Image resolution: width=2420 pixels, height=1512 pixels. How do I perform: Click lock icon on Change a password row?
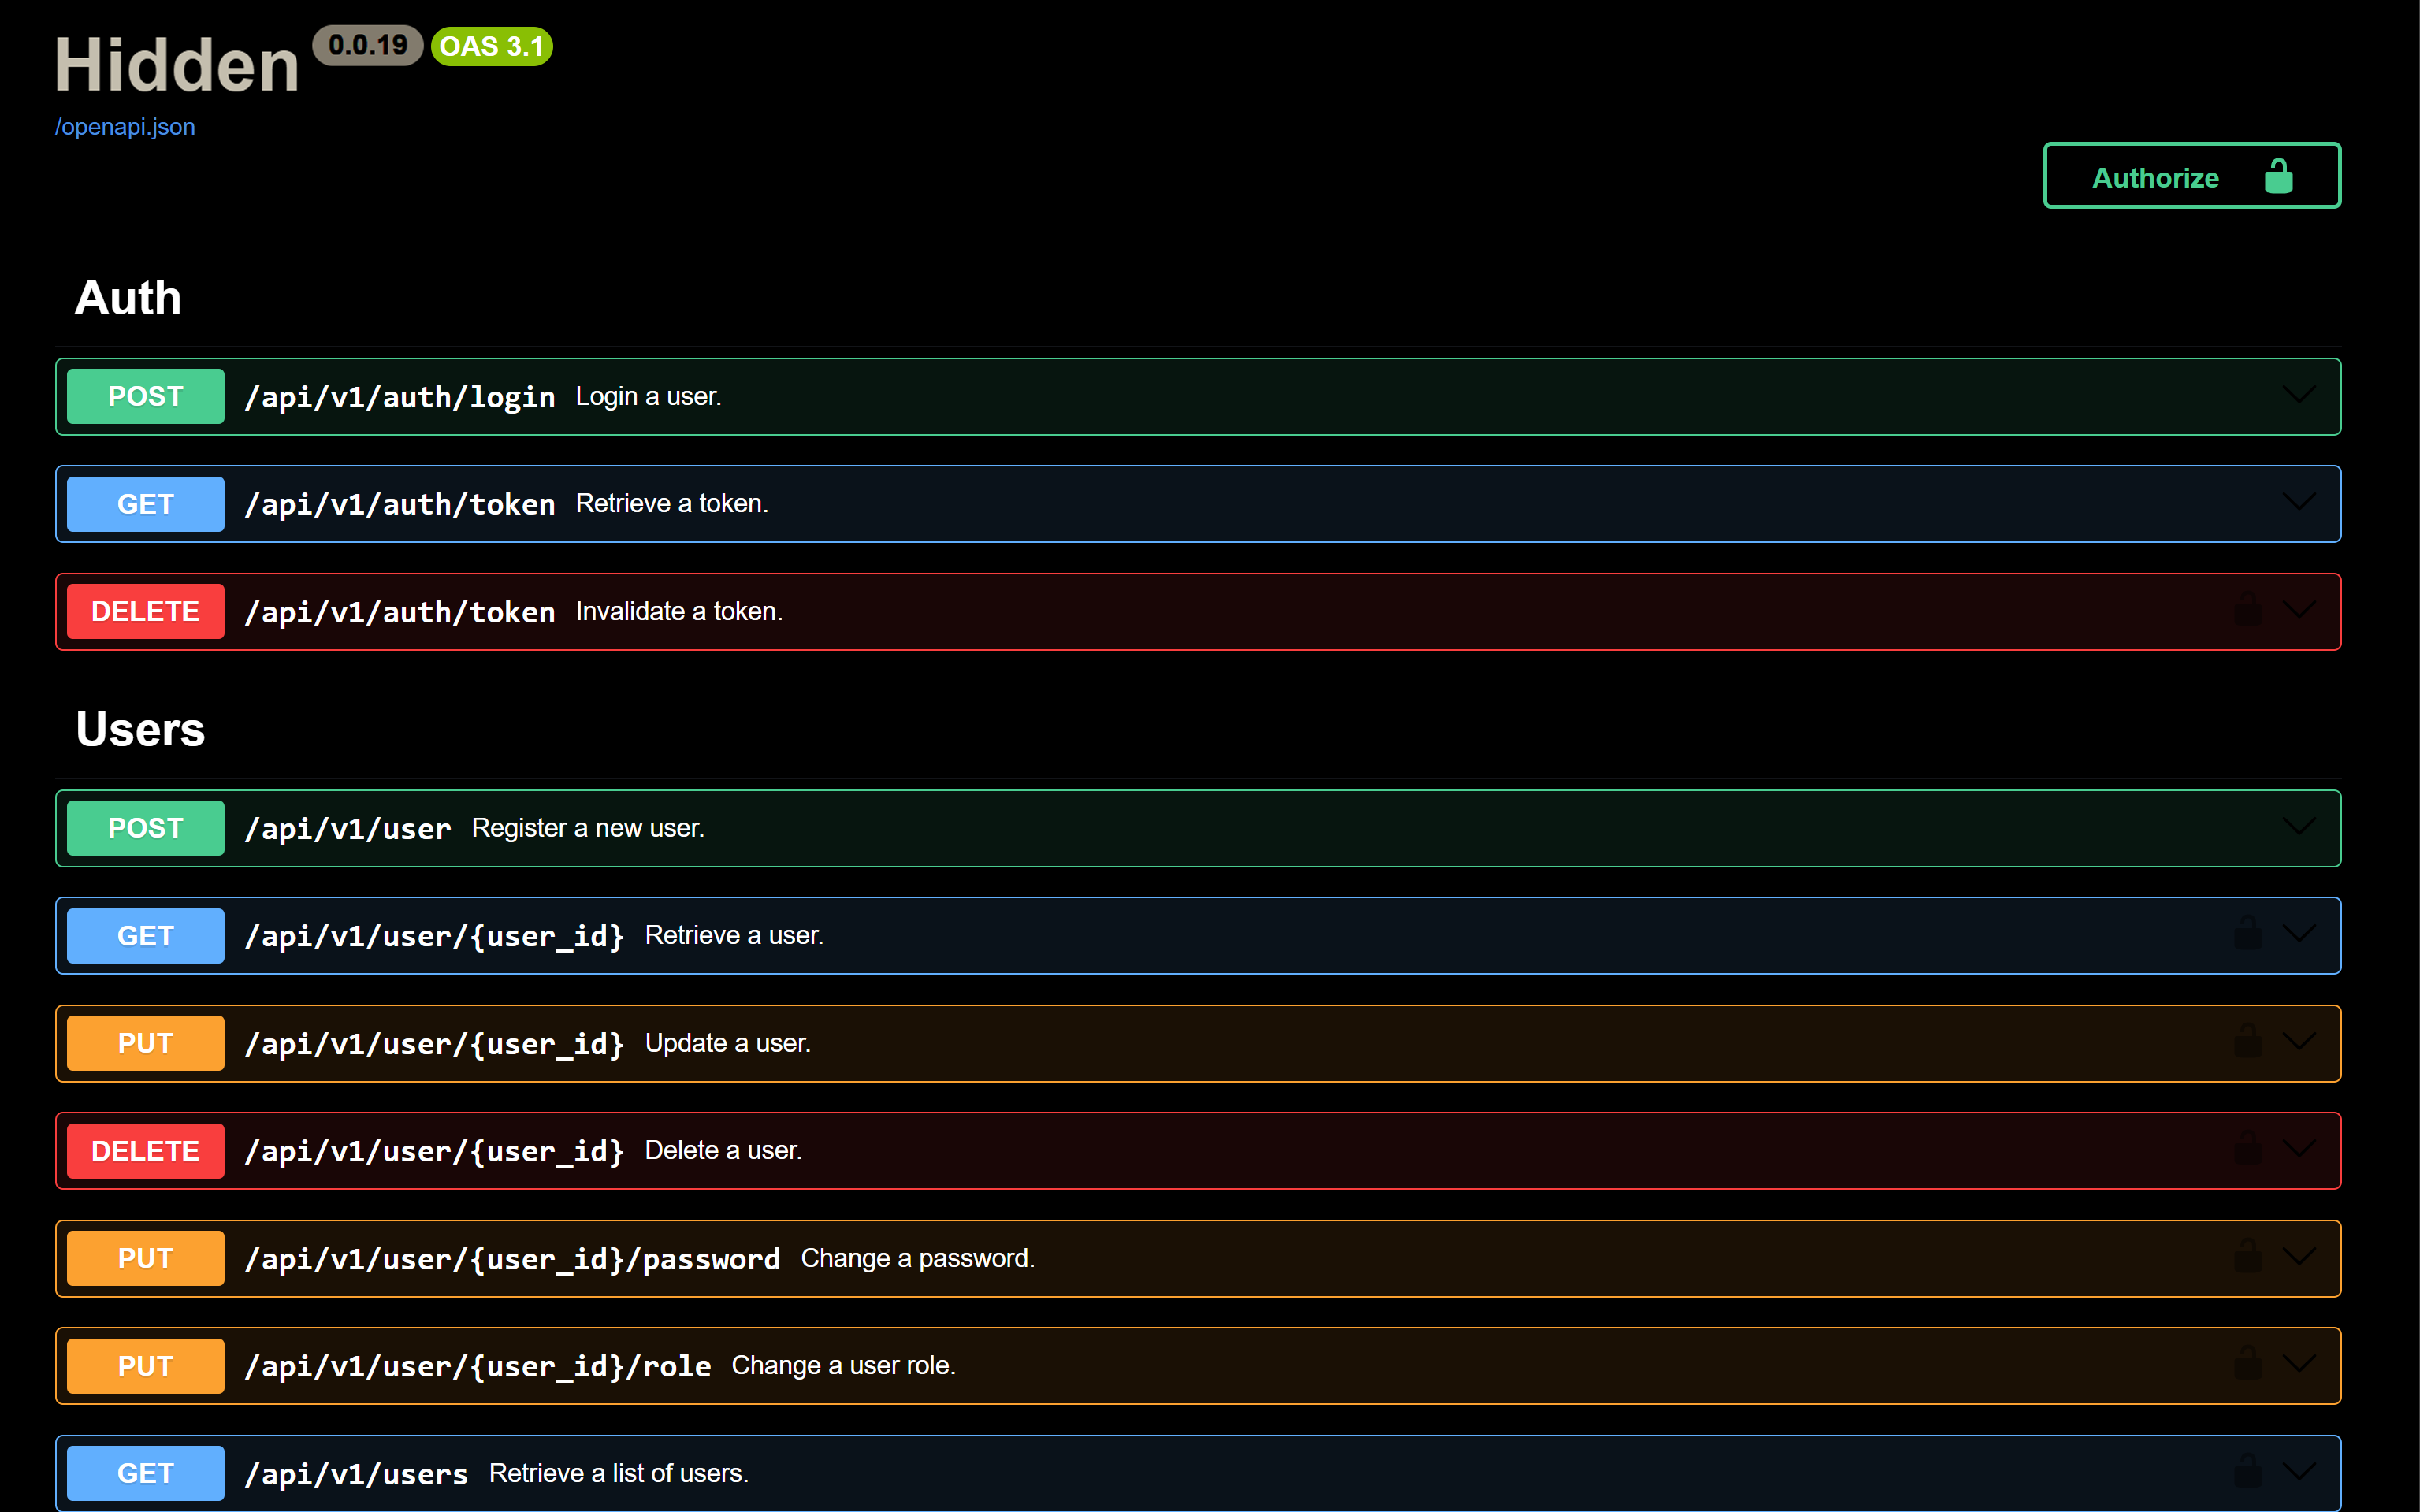2247,1256
